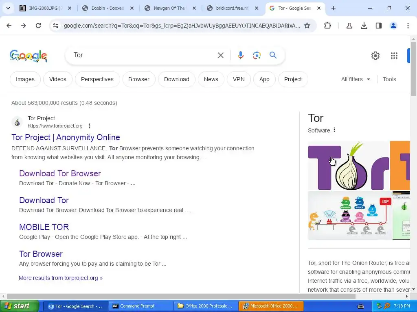Click the address bar URL
417x312 pixels.
(182, 26)
